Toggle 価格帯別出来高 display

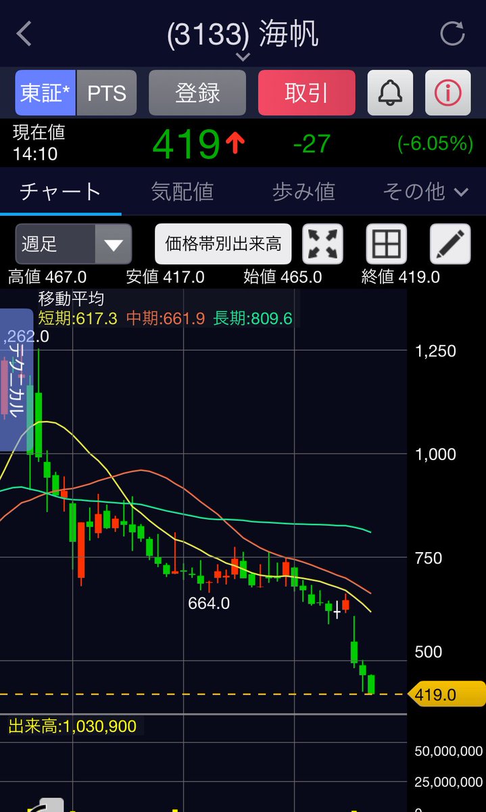[223, 244]
